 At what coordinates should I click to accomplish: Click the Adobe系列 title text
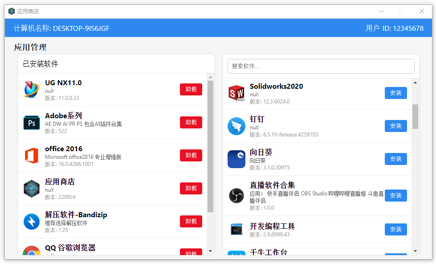[x=63, y=115]
